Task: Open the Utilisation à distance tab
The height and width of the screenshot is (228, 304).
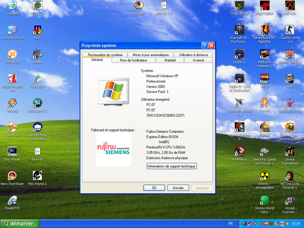Action: pyautogui.click(x=193, y=55)
